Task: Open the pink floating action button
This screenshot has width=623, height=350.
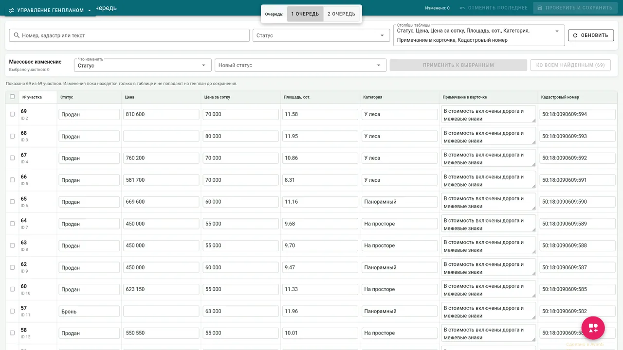Action: coord(593,328)
